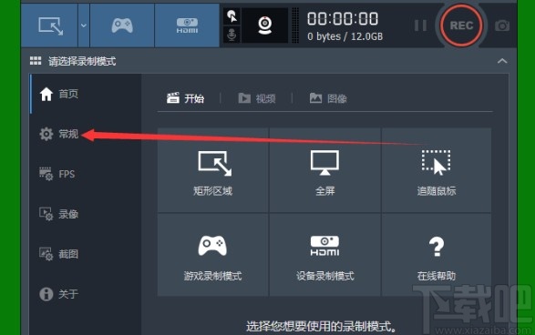Switch to the 视频 tab
Viewport: 535px width, 335px height.
(x=257, y=98)
